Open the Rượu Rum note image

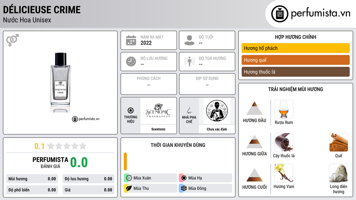click(284, 109)
